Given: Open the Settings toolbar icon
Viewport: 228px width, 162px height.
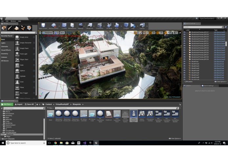Looking at the screenshot, I should [81, 26].
